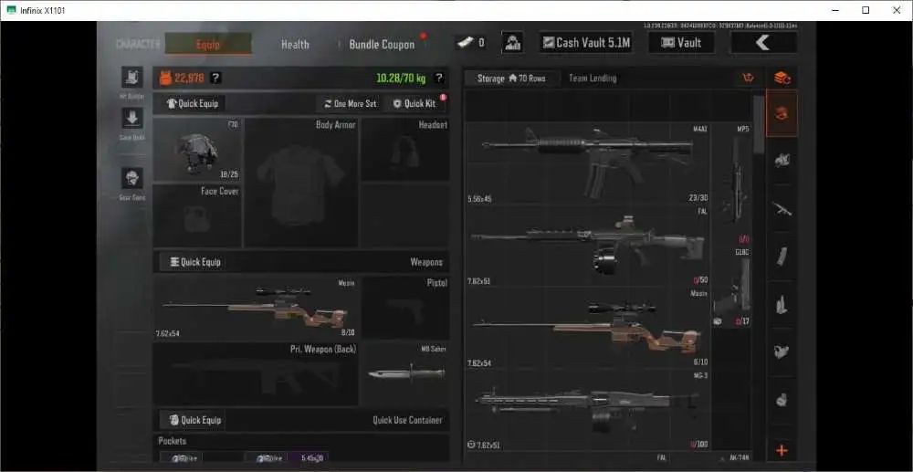Open Cash Vault 5.1M

click(586, 43)
